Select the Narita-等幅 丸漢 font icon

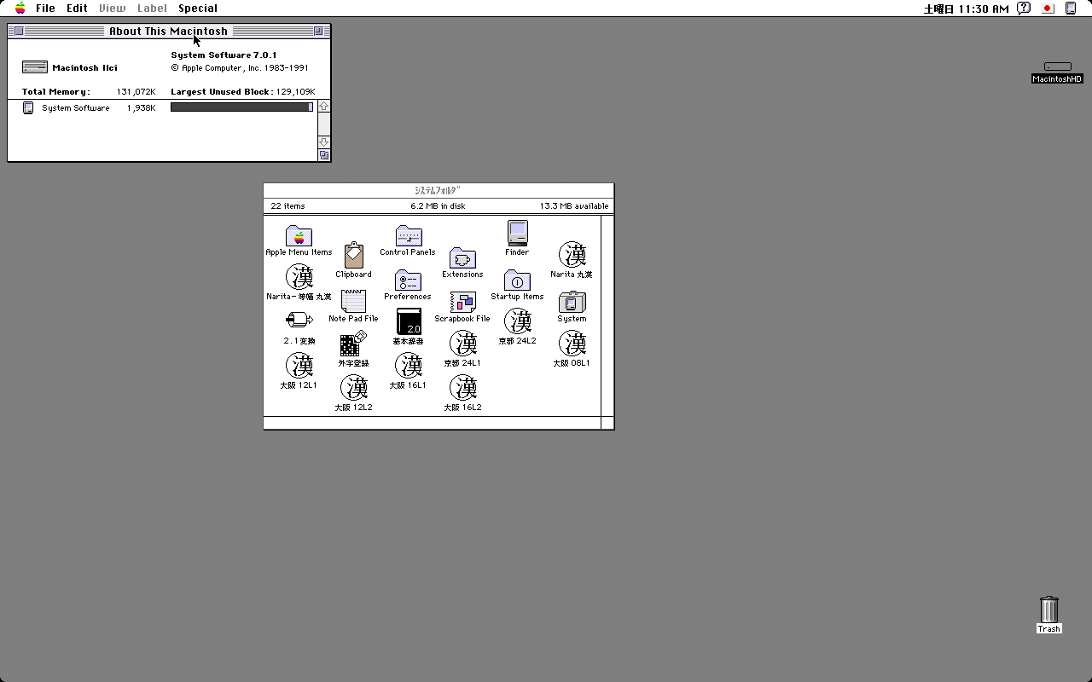(299, 277)
